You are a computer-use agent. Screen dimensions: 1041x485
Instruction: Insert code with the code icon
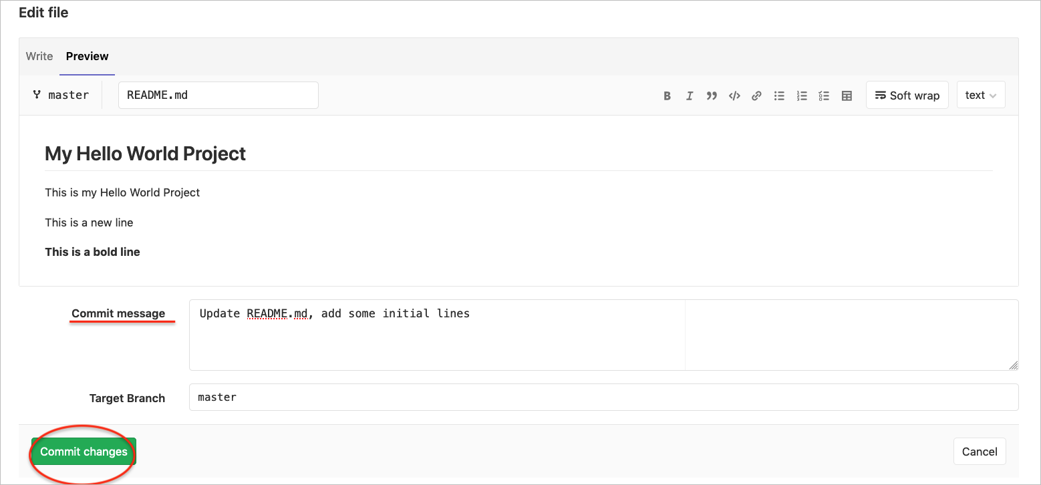pyautogui.click(x=734, y=96)
